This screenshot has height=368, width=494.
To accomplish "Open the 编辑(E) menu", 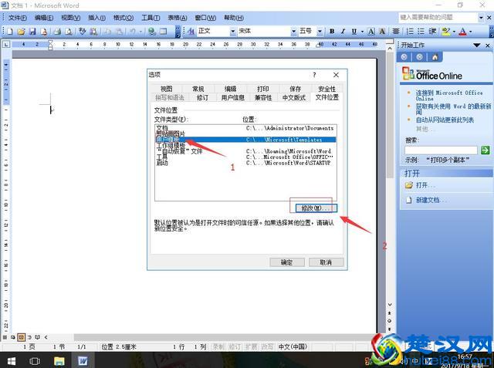I will (x=43, y=18).
